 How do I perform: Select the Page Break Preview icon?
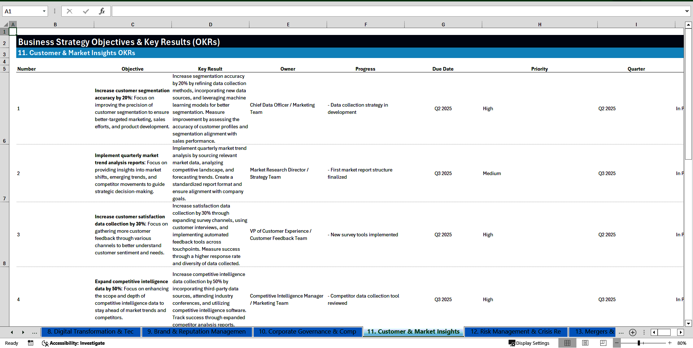[603, 343]
